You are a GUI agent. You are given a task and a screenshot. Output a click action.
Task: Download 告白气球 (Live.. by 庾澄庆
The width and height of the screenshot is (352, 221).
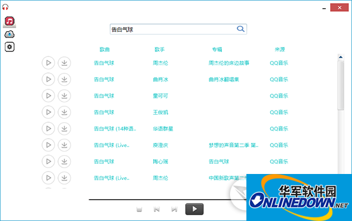point(65,145)
